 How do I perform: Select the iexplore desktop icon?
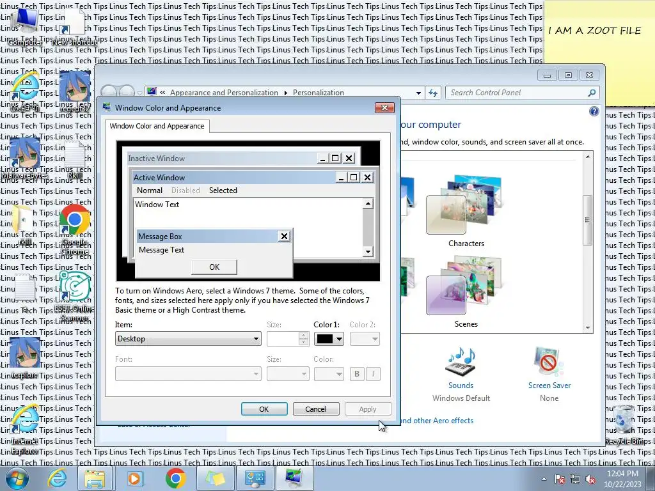point(25,358)
